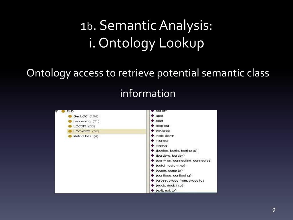293x220 pixels.
Task: Select GenLOC (164) class
Action: (86, 116)
